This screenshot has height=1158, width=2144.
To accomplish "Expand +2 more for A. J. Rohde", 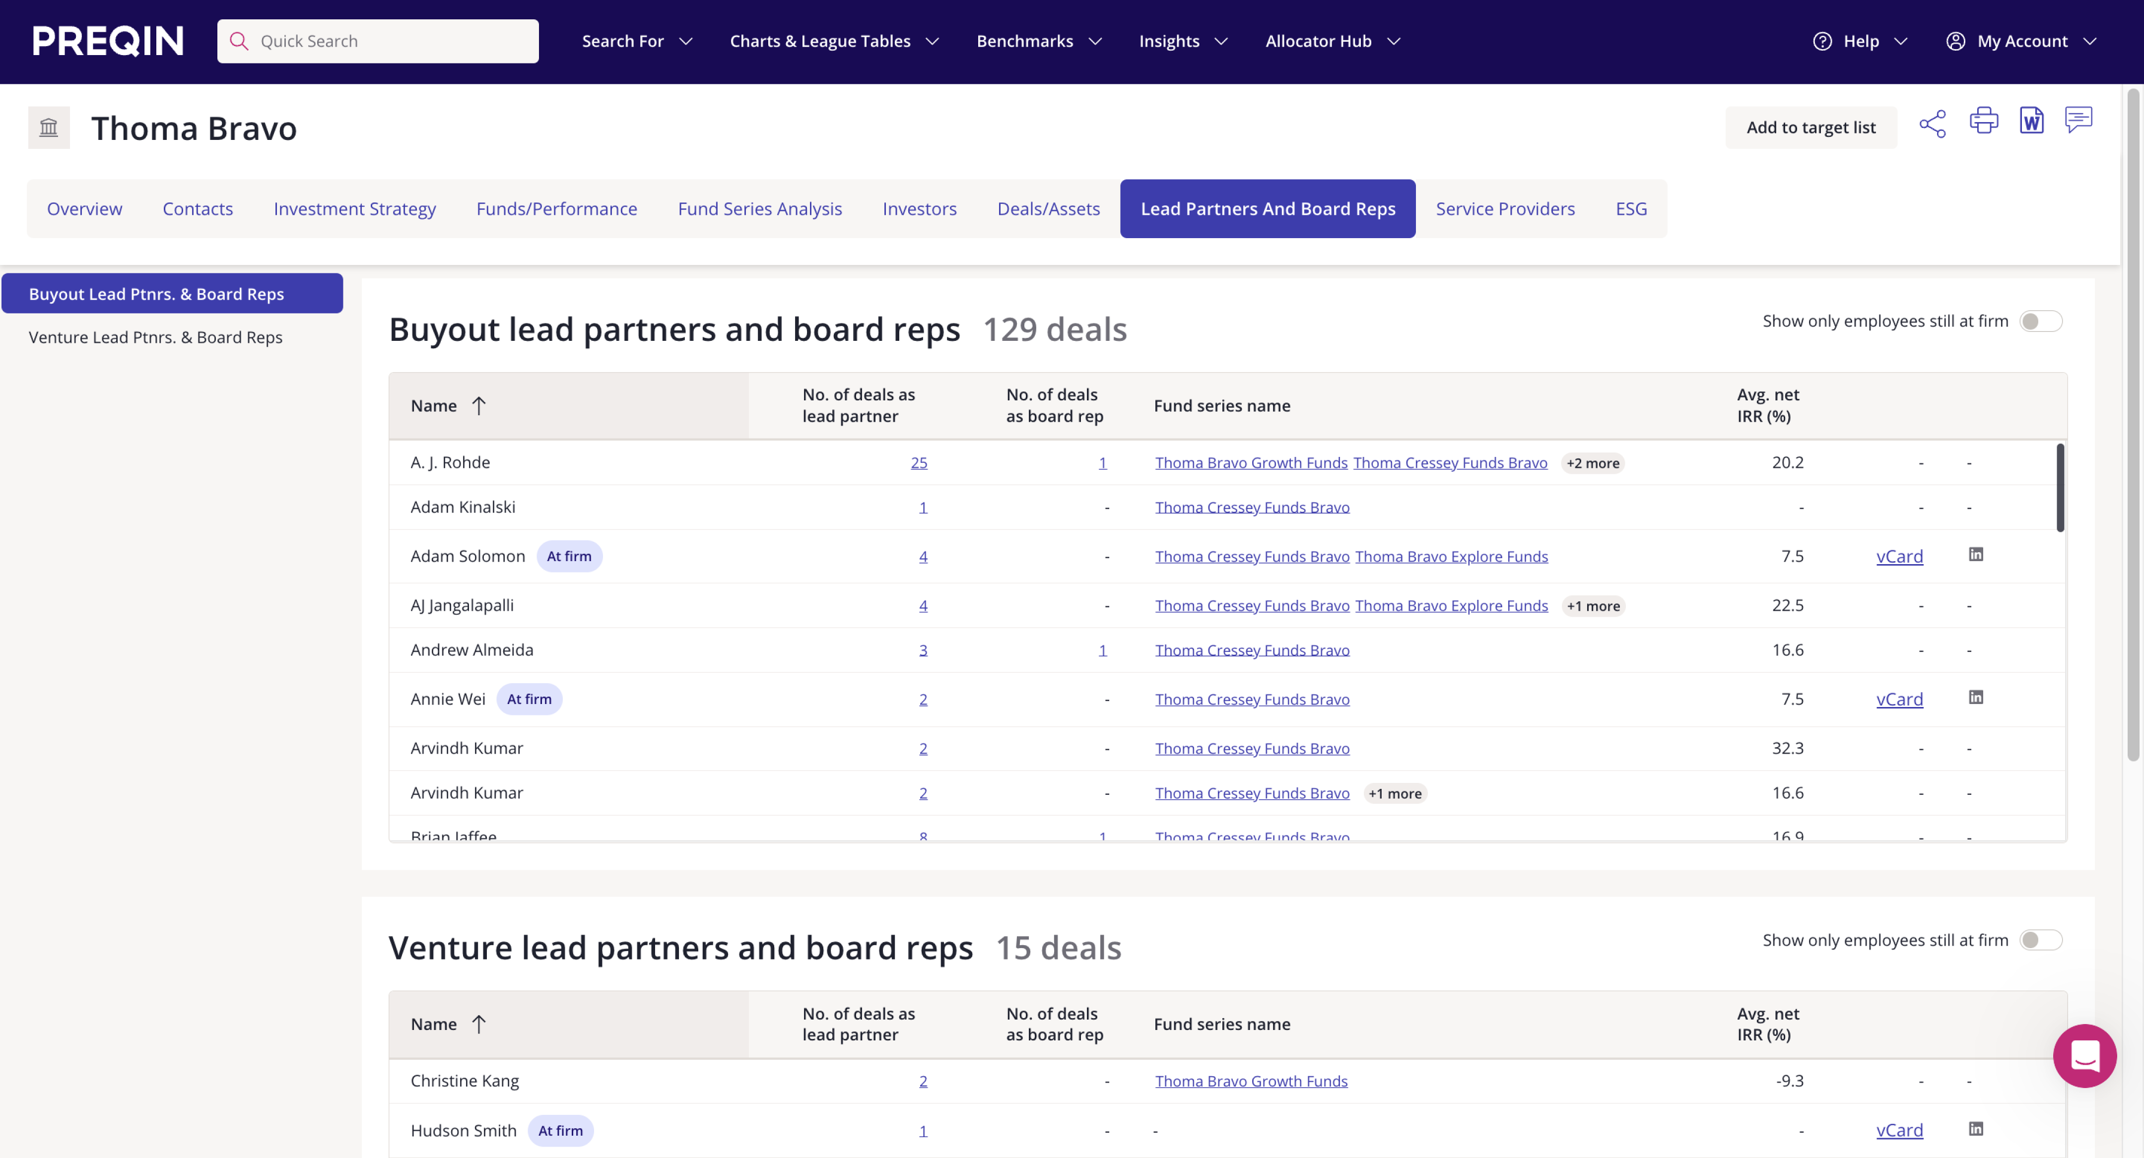I will point(1592,463).
